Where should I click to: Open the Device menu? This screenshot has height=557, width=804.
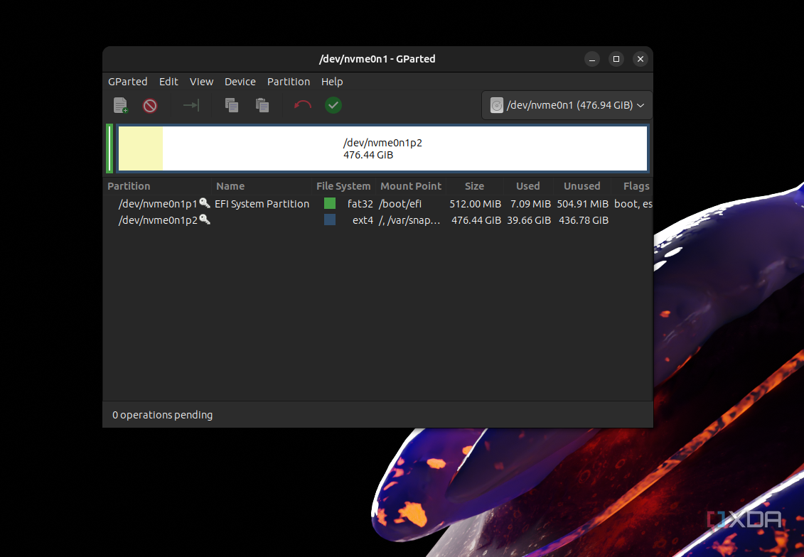coord(240,82)
